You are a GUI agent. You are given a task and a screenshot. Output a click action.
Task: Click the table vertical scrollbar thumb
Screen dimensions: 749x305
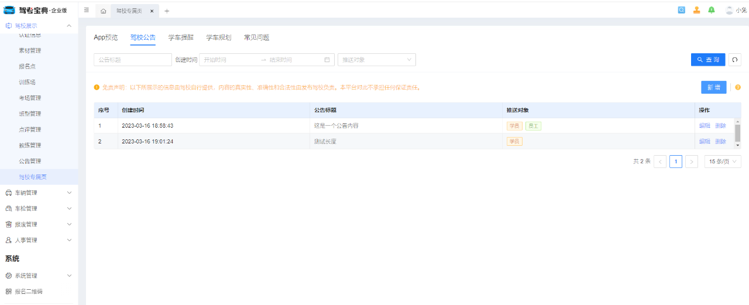pos(738,133)
